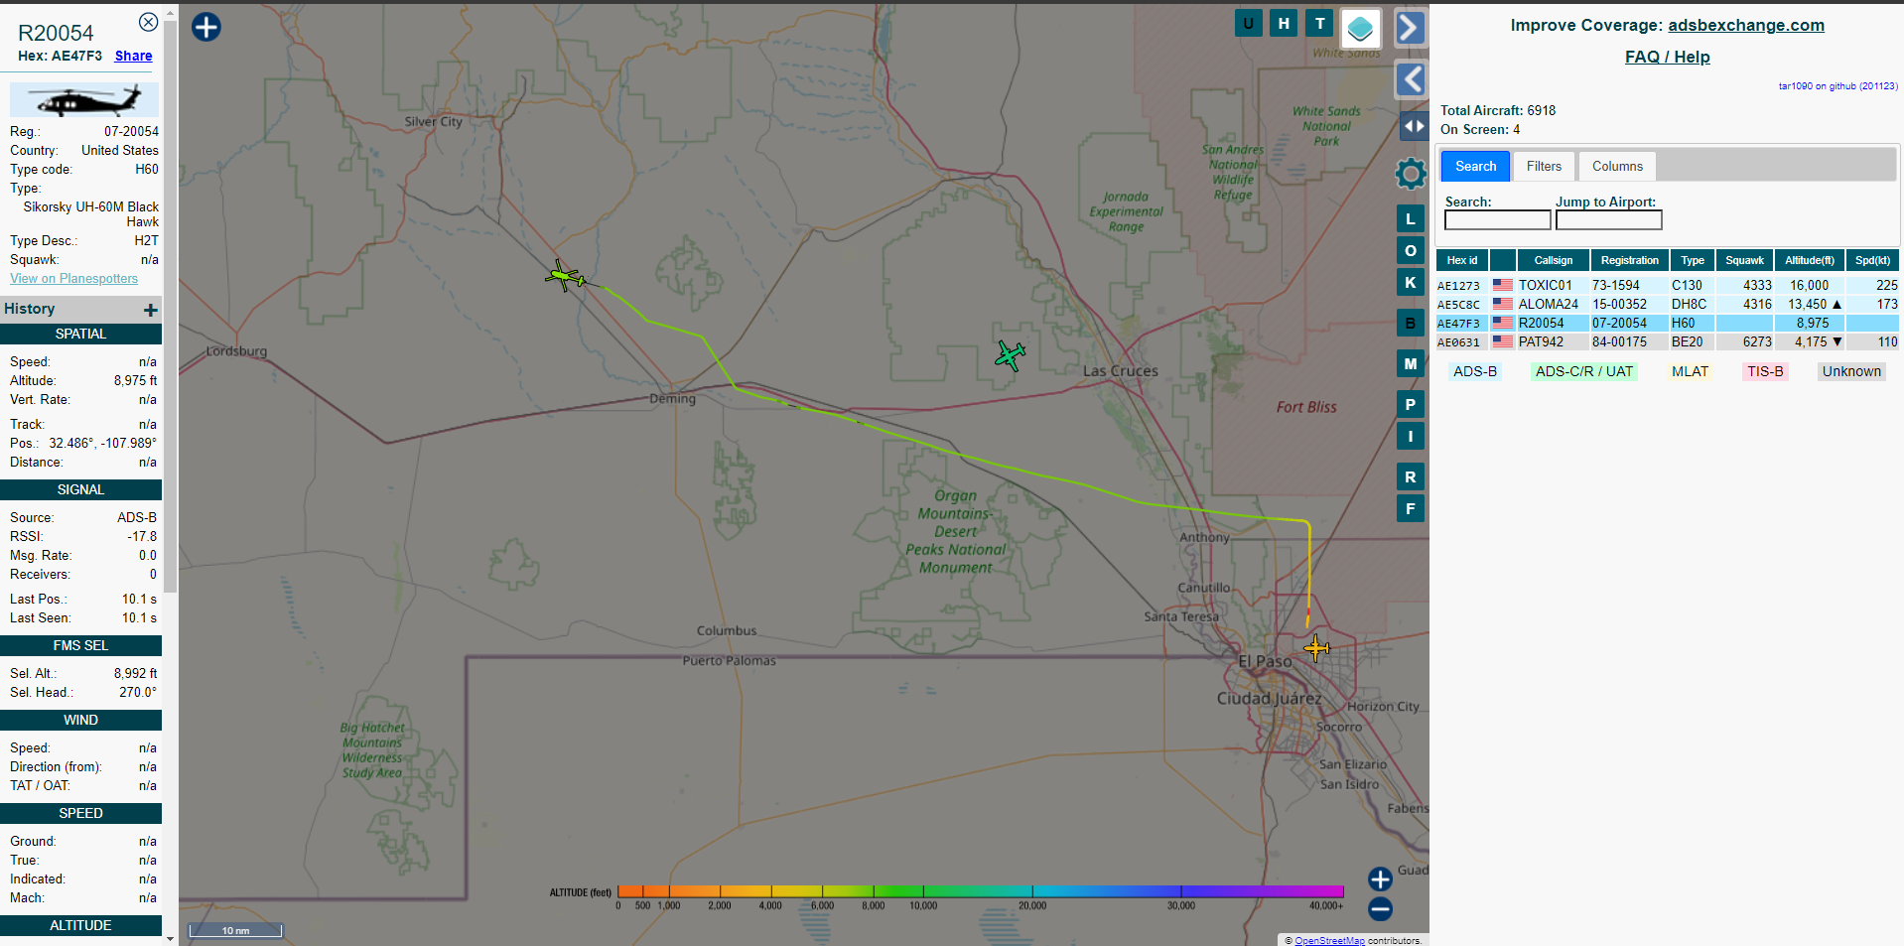Viewport: 1904px width, 946px height.
Task: Sort table by Registration column
Action: click(1629, 261)
